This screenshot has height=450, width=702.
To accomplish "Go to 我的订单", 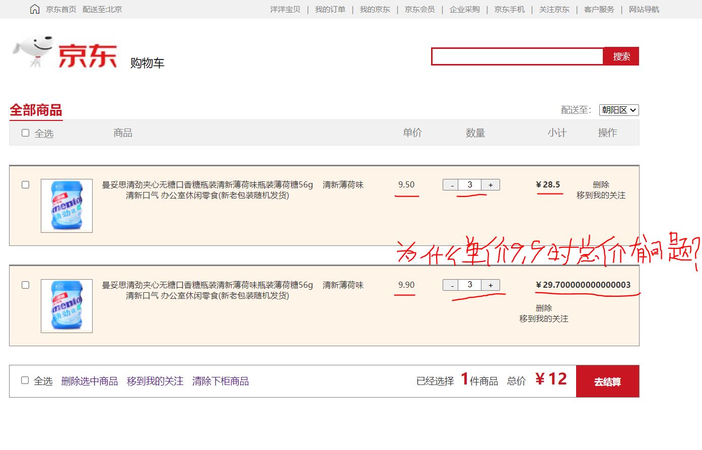I will (330, 9).
